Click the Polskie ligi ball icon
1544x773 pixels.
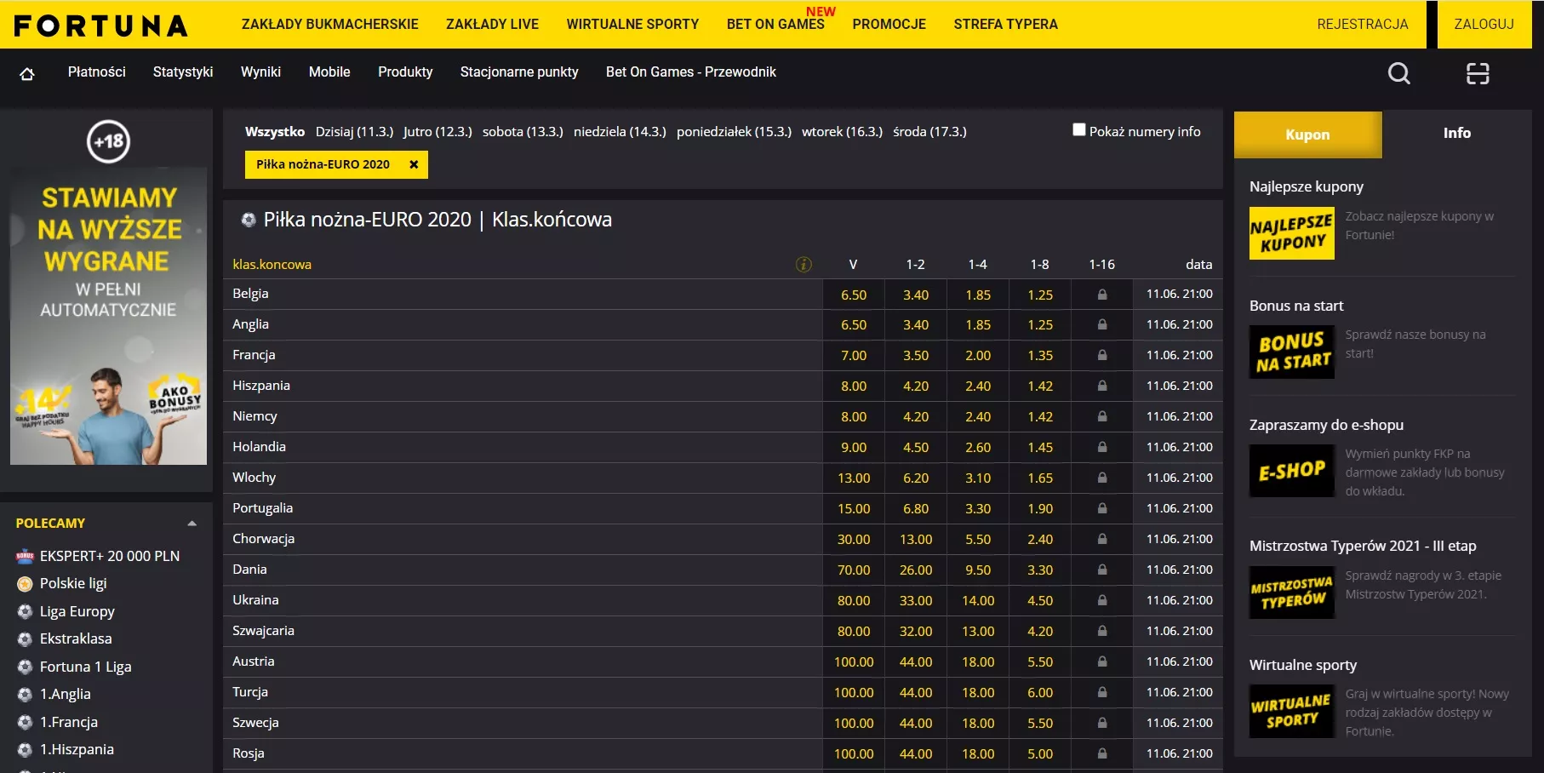25,584
